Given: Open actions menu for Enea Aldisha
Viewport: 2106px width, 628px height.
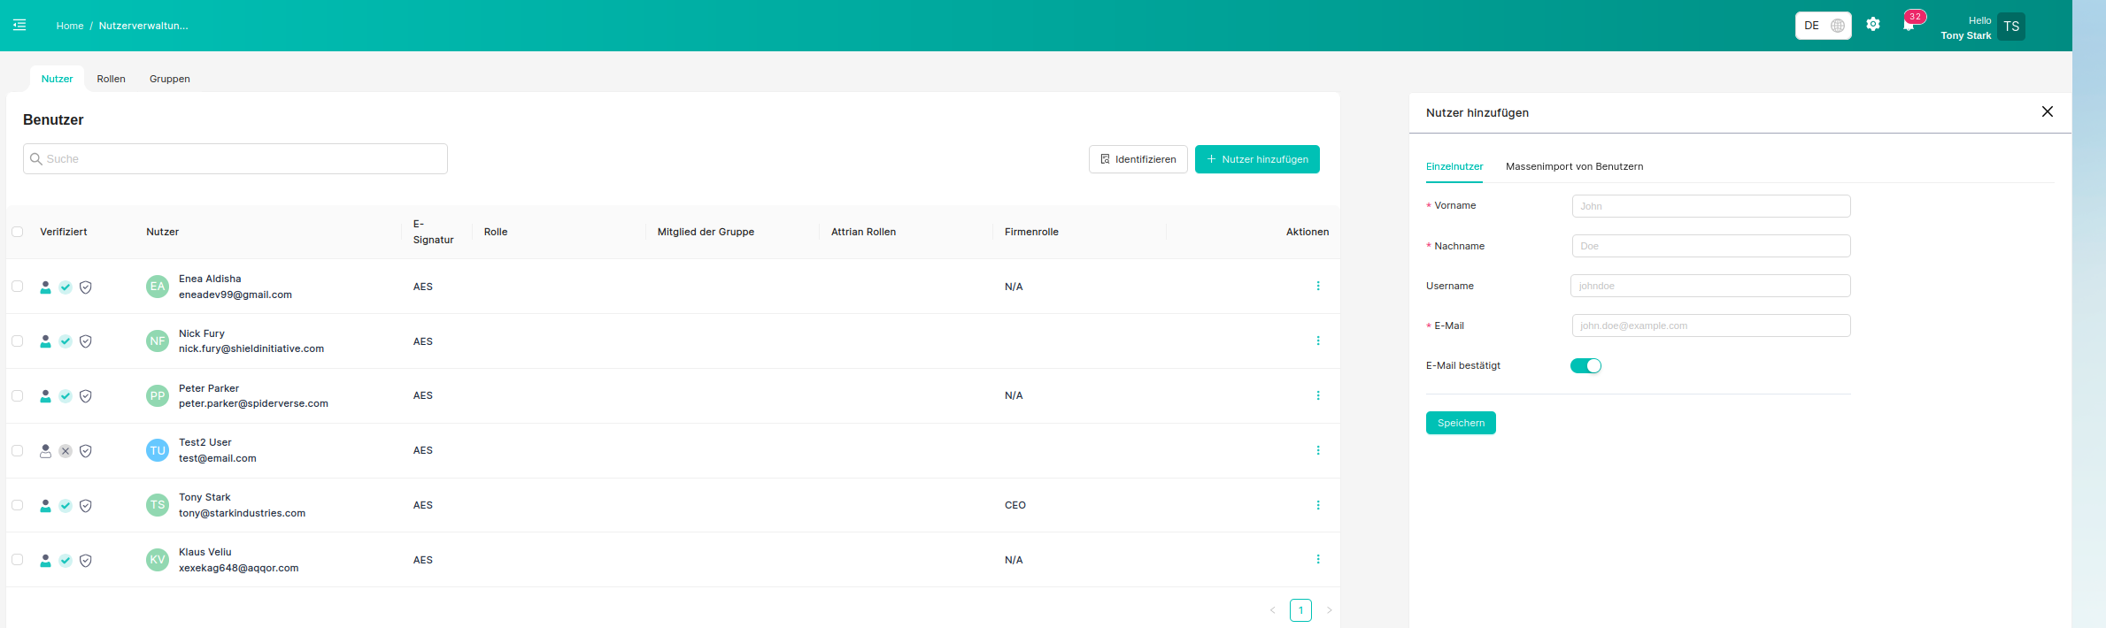Looking at the screenshot, I should (x=1318, y=287).
